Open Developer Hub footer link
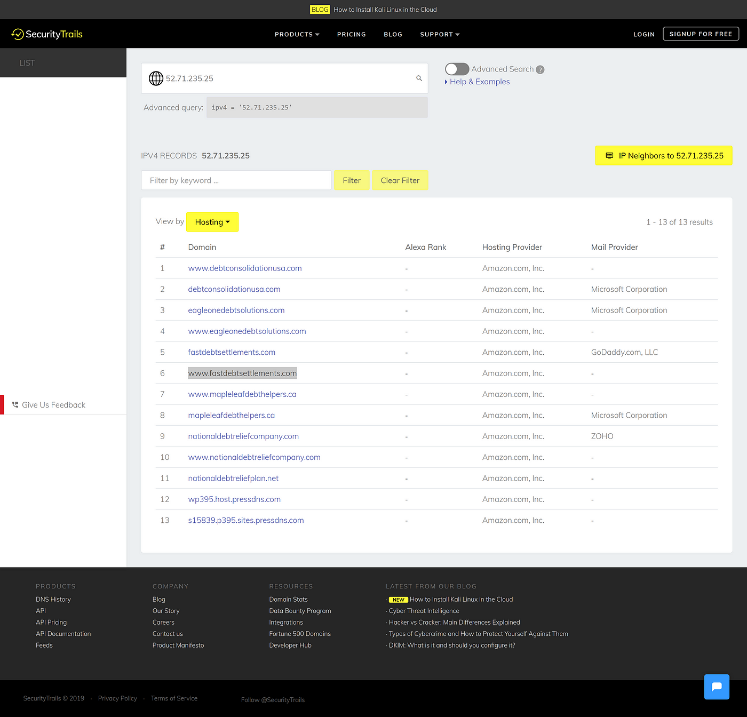Viewport: 747px width, 717px height. (290, 646)
